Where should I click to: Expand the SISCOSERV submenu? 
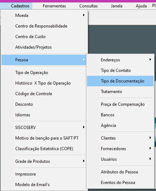tap(44, 128)
